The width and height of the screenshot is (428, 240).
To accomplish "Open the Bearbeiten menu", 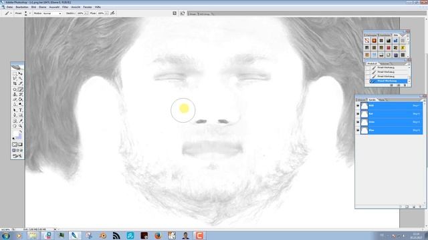I will (x=22, y=7).
